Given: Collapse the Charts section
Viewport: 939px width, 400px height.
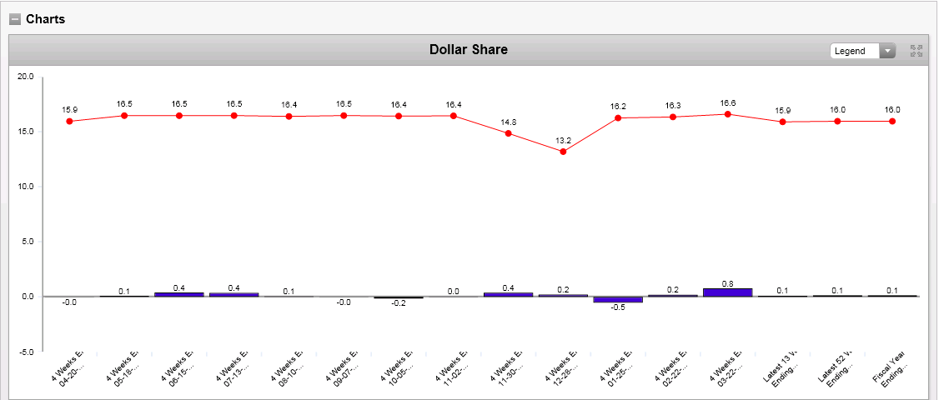Looking at the screenshot, I should tap(15, 19).
